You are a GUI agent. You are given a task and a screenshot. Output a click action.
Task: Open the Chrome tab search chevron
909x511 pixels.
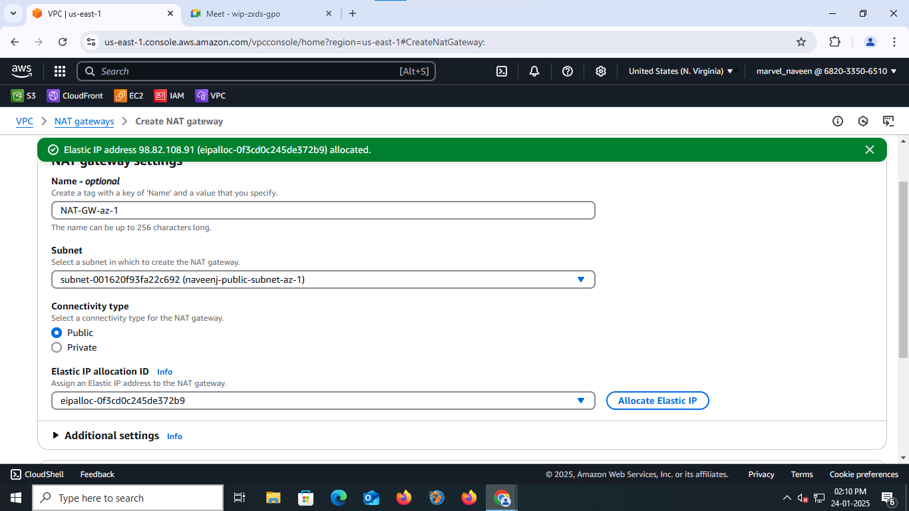coord(13,13)
